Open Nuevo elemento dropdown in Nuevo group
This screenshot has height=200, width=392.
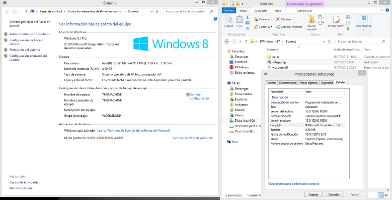pos(321,17)
